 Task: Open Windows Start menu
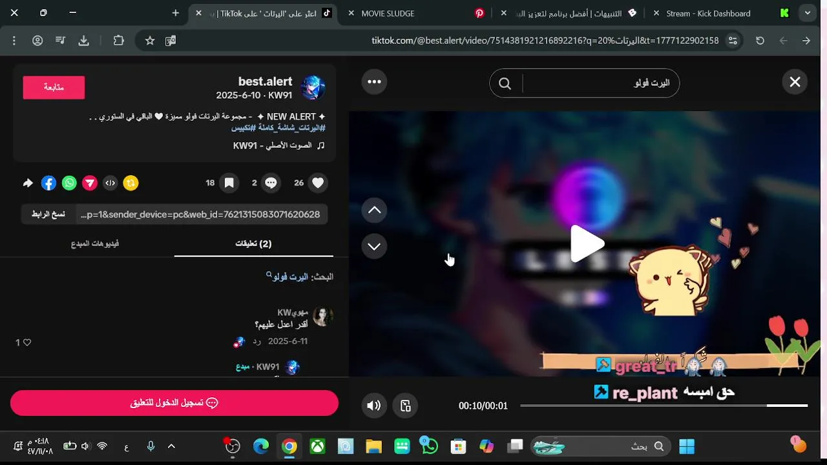point(687,446)
